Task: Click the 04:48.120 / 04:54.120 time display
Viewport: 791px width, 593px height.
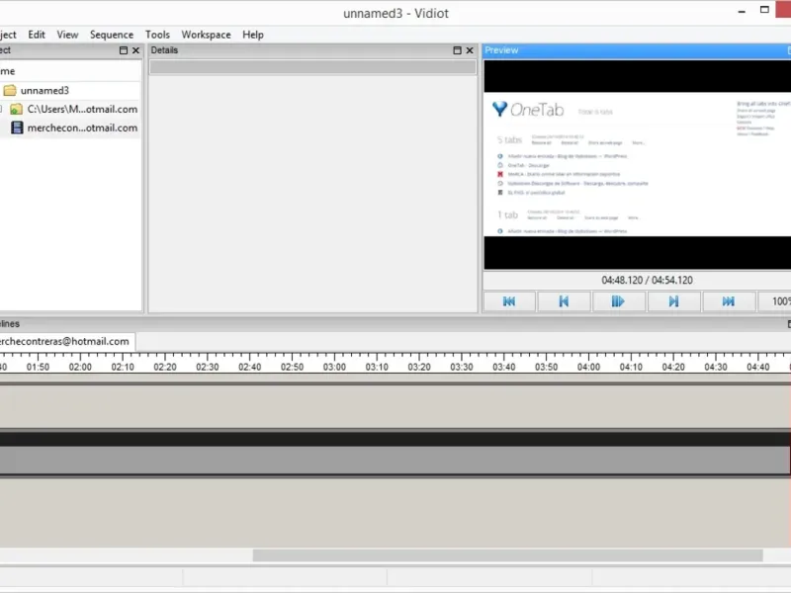Action: 648,280
